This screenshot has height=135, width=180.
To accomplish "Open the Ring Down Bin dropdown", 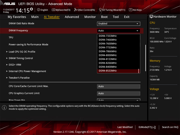I will tap(118, 100).
